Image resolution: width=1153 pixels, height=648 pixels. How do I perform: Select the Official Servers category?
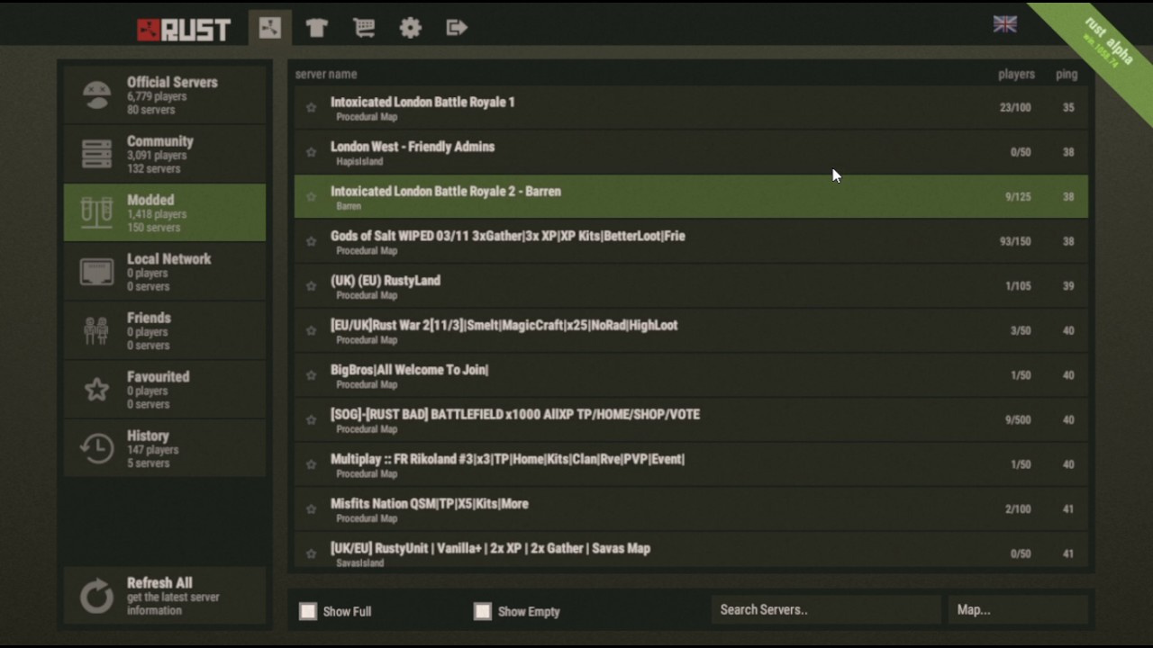point(165,94)
